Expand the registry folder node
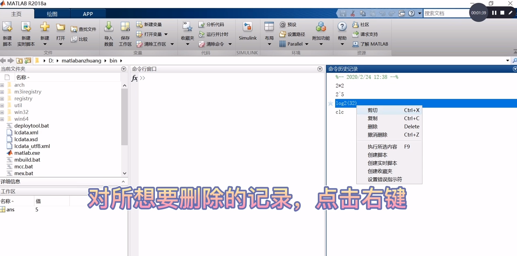 [x=2, y=99]
